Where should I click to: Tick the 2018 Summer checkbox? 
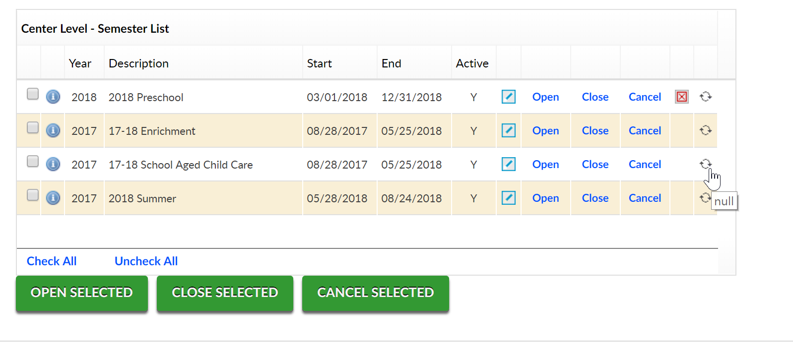33,195
